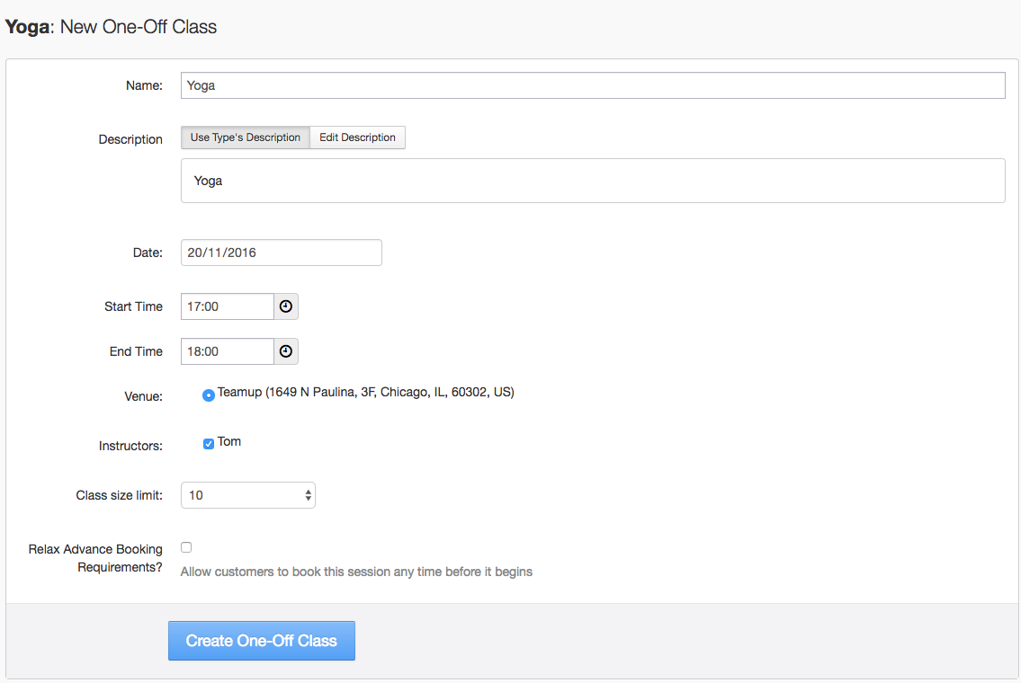This screenshot has height=683, width=1021.
Task: Focus the Name field containing Yoga
Action: pyautogui.click(x=592, y=85)
